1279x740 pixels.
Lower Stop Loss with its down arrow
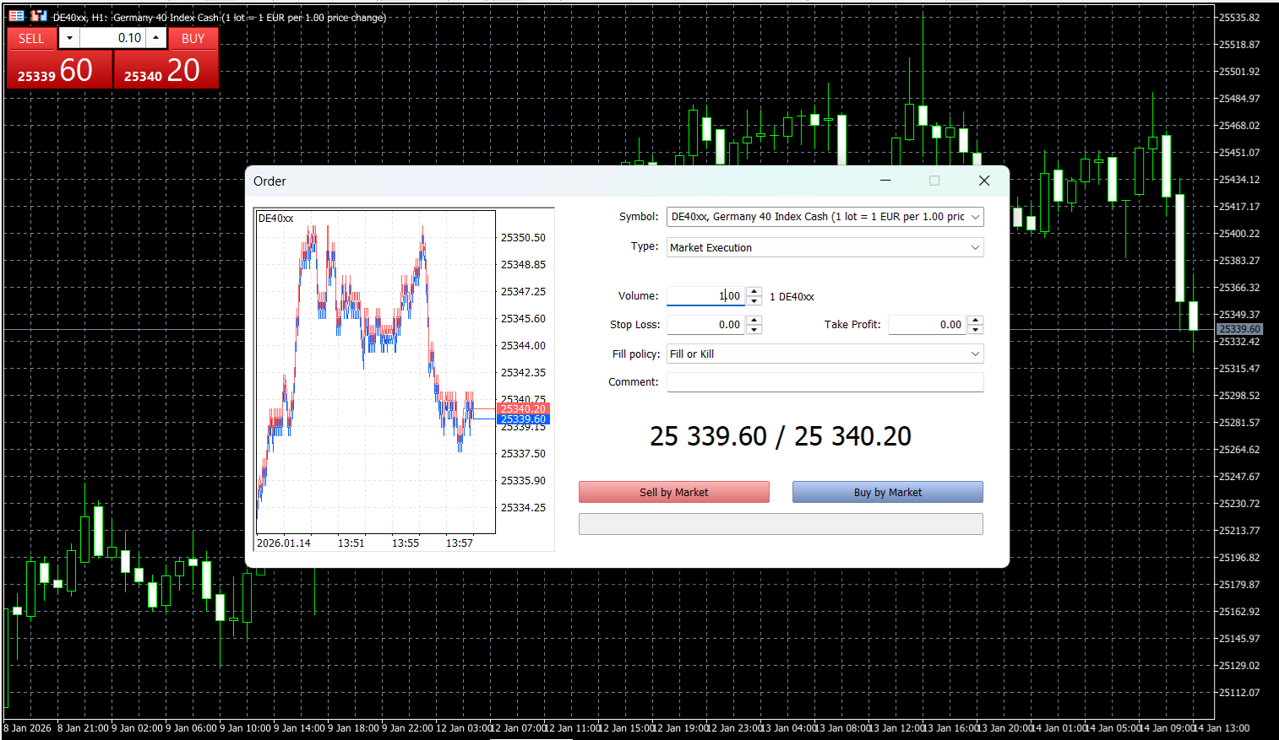click(x=754, y=329)
